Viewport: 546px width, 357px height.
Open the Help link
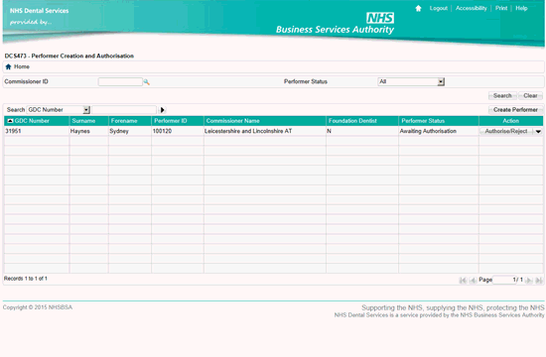(521, 8)
